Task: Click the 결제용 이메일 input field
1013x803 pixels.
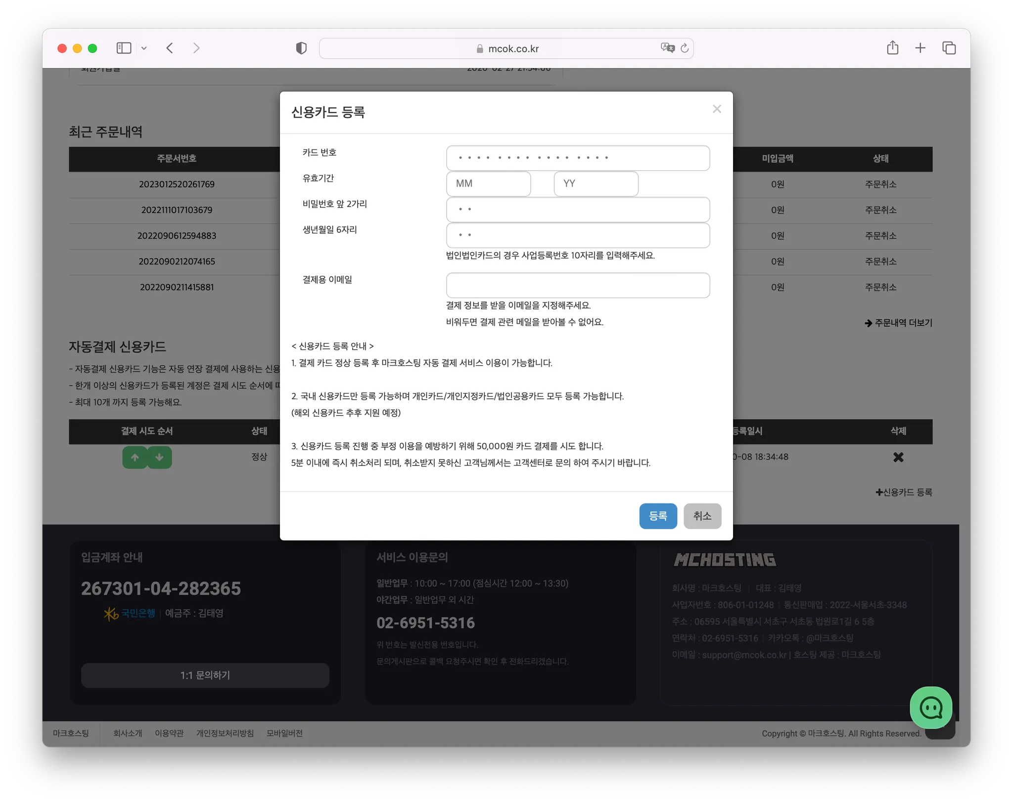Action: (x=578, y=285)
